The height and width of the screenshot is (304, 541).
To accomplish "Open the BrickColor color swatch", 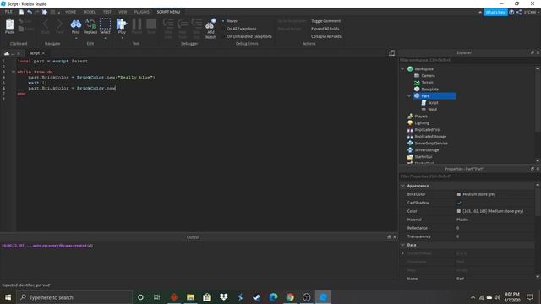I will coord(458,194).
